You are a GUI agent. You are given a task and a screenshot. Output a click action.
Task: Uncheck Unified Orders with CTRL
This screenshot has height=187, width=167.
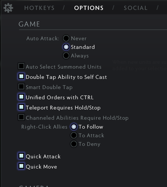(x=21, y=97)
